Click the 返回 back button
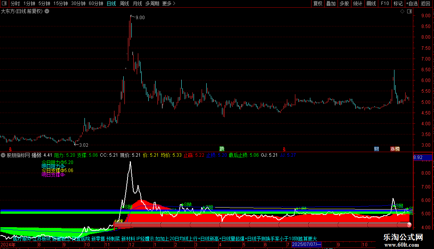434x249 pixels. pyautogui.click(x=426, y=3)
